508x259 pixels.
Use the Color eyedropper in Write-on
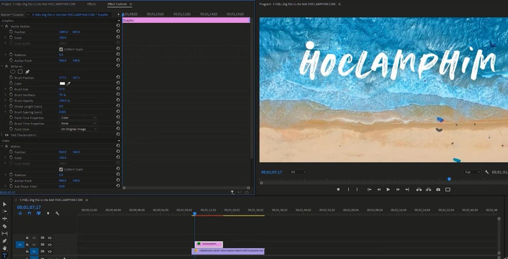pos(68,83)
